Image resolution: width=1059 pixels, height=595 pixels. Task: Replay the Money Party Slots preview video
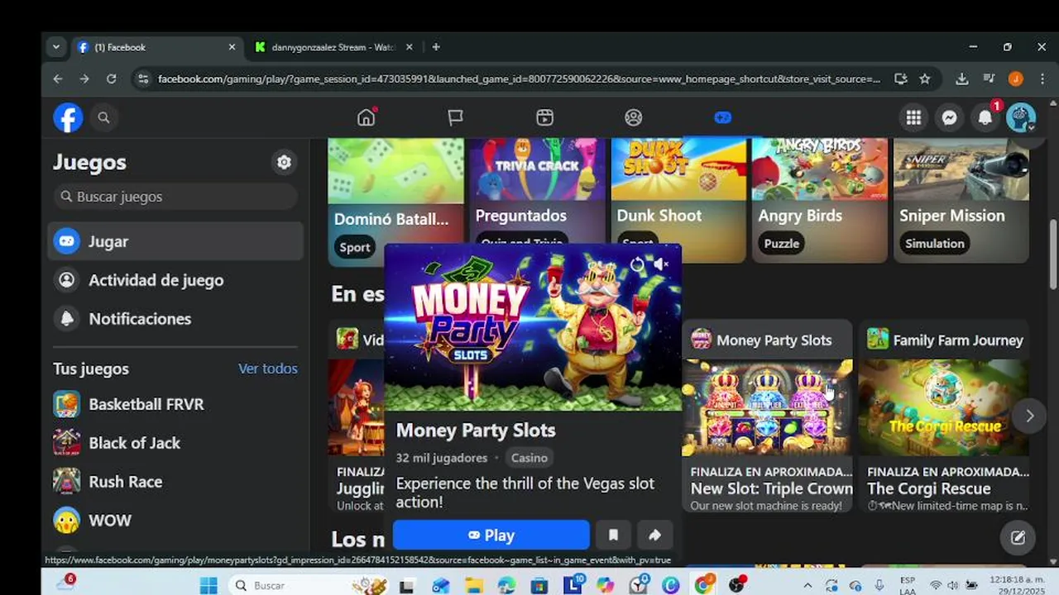(637, 264)
